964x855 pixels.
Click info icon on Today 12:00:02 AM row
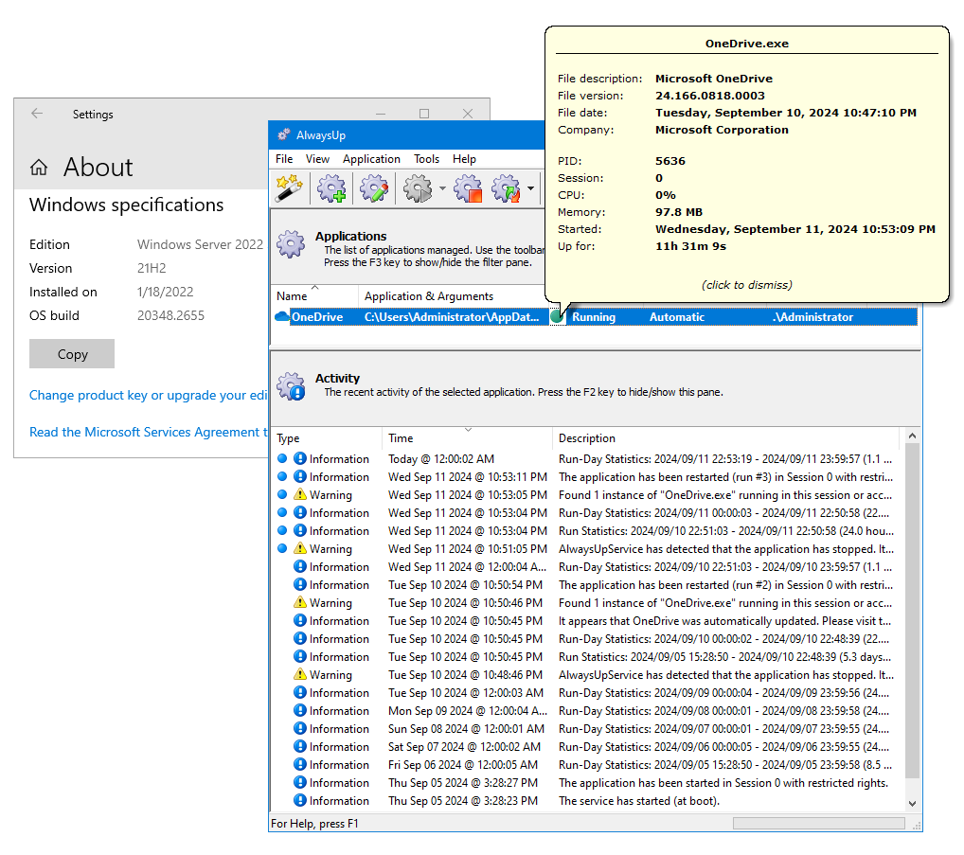coord(300,458)
